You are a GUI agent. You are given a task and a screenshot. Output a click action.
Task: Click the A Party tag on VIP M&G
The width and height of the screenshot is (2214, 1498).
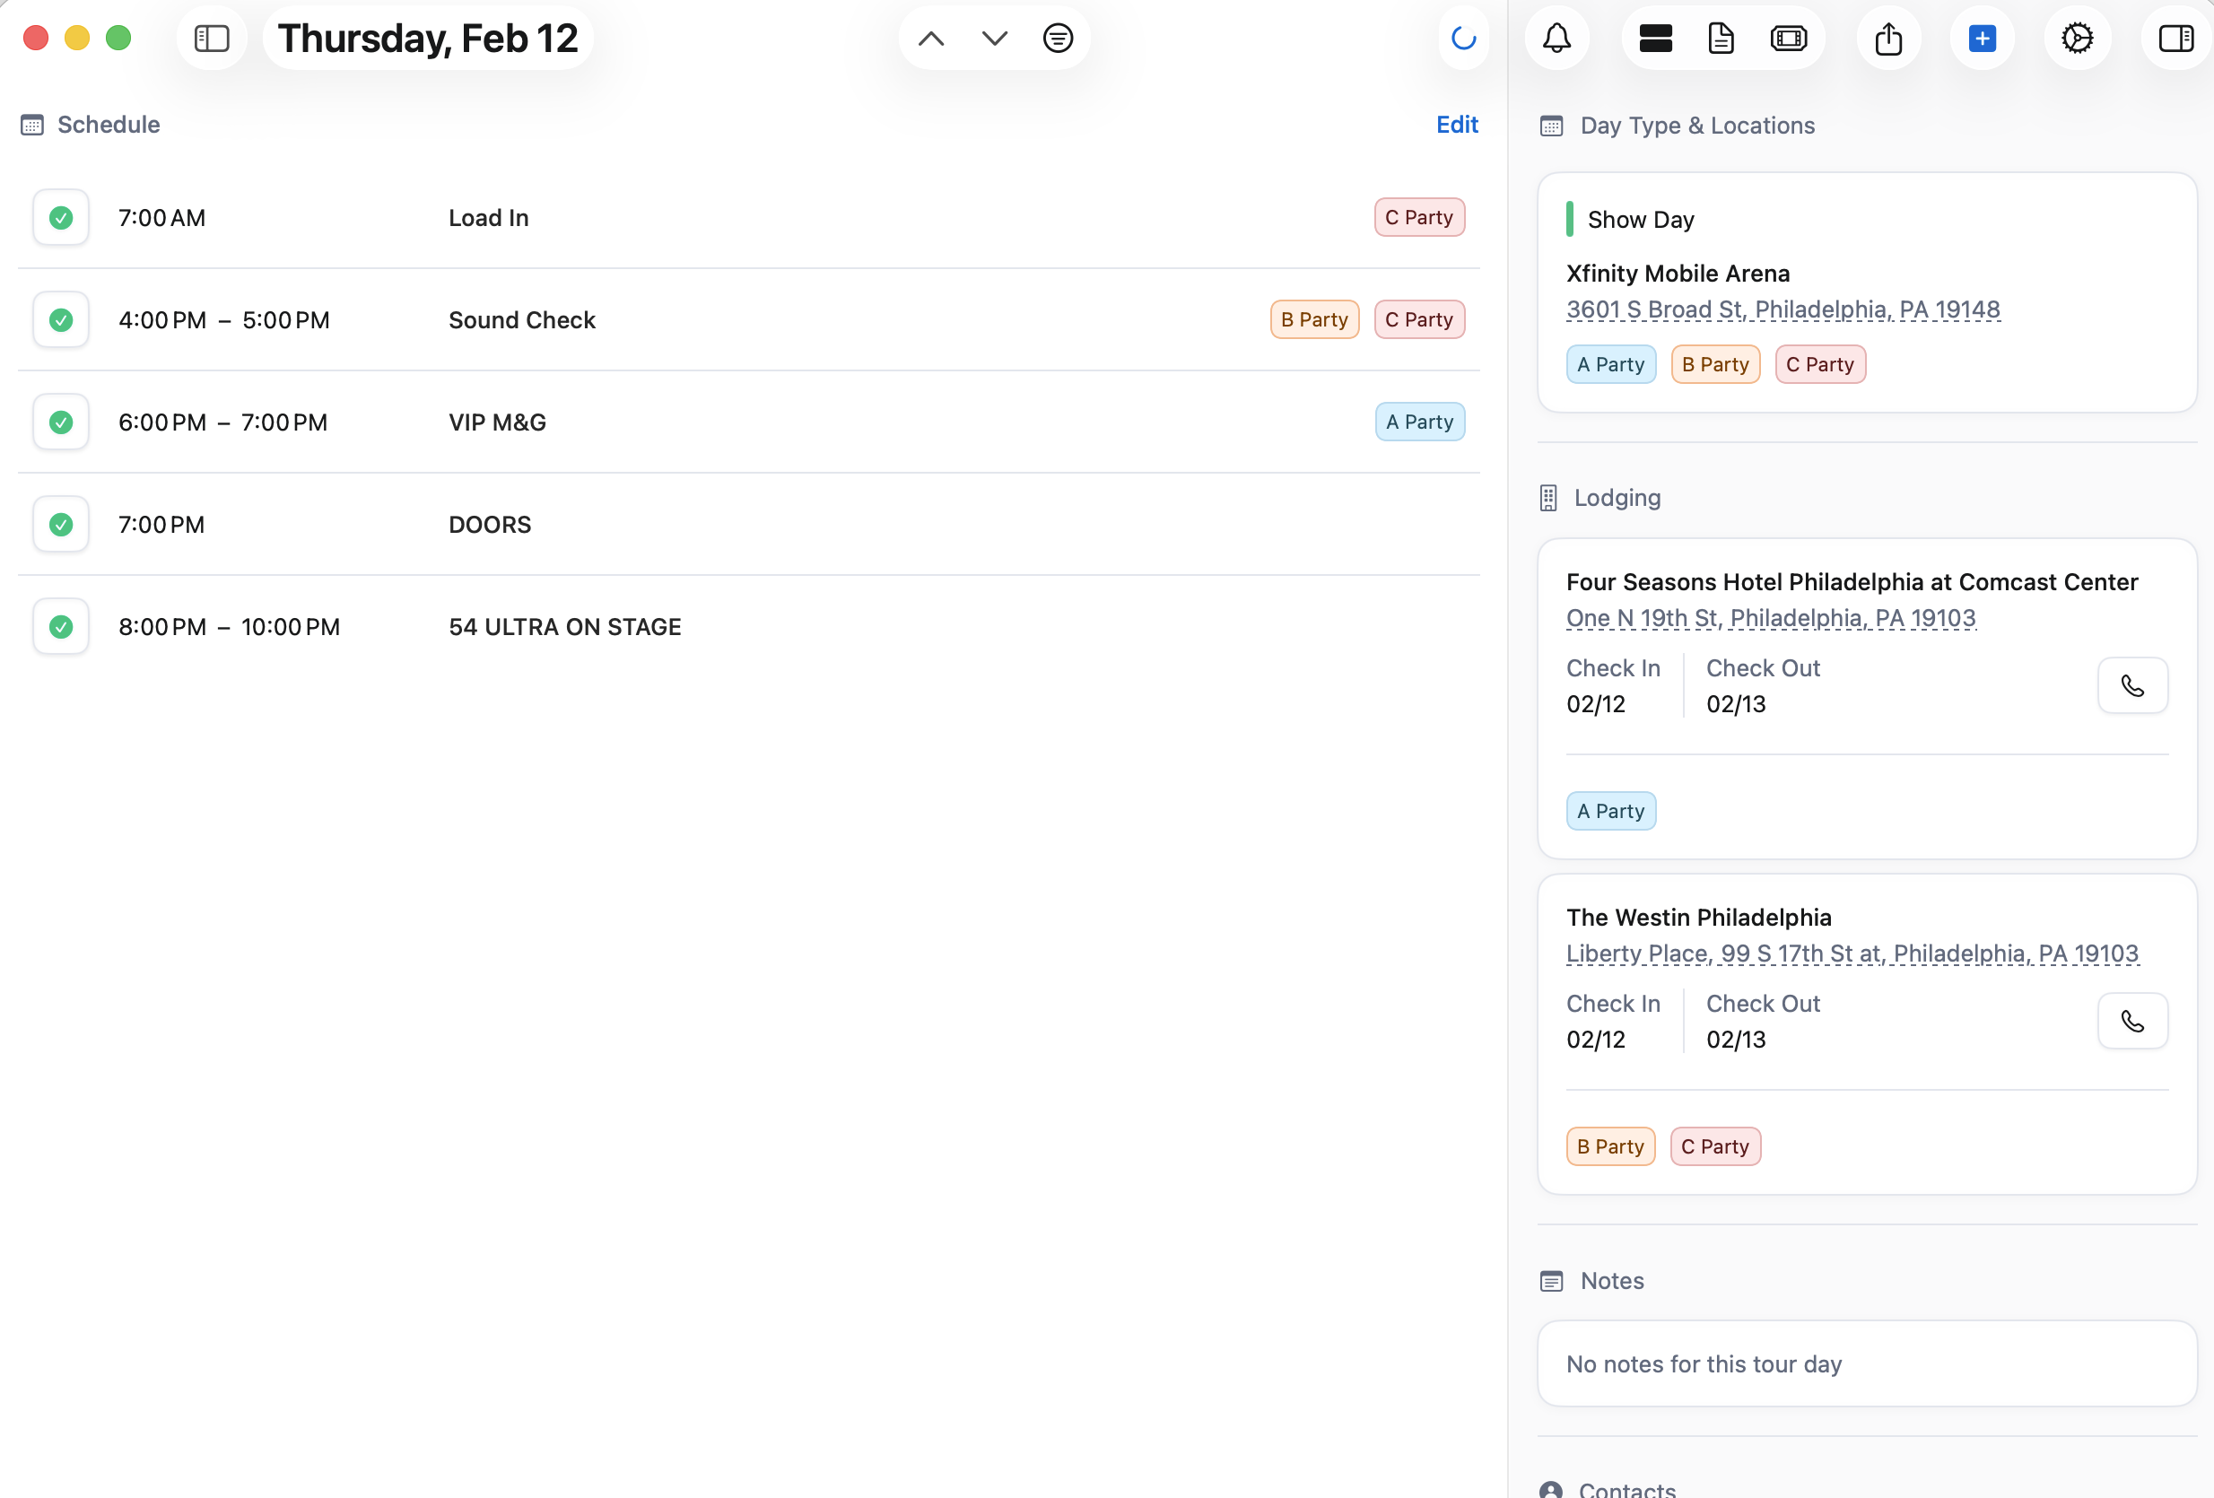[1419, 422]
